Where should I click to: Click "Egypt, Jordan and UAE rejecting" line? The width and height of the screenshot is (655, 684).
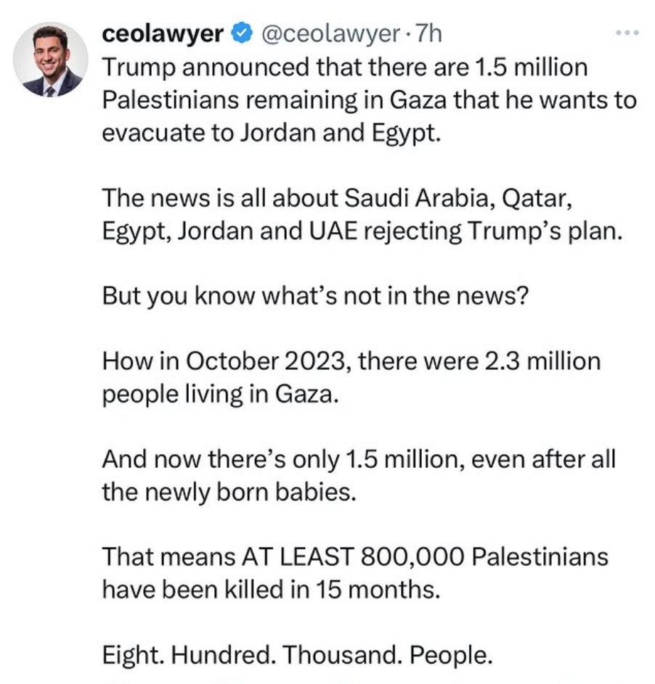point(362,231)
